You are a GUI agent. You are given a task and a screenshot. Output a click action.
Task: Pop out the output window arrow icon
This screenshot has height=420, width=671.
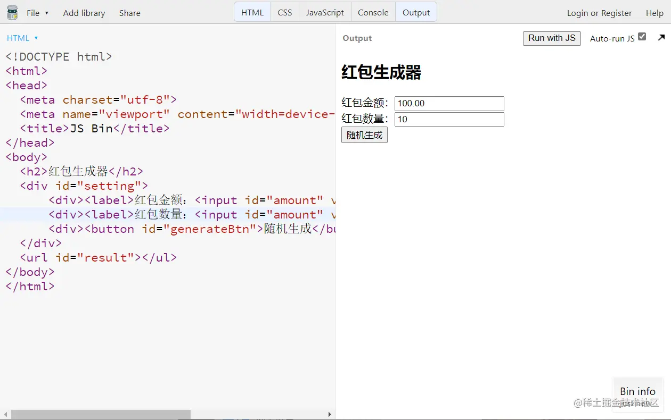(661, 37)
